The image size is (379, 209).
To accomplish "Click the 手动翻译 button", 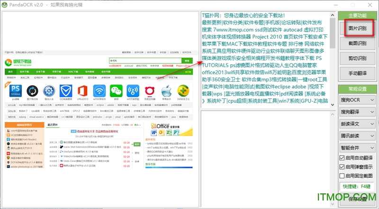I will (358, 73).
